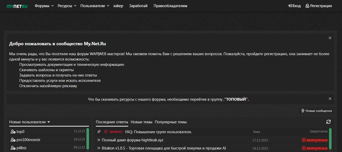The height and width of the screenshot is (152, 342).
Task: Switch to the Новые темы tab
Action: pyautogui.click(x=141, y=122)
